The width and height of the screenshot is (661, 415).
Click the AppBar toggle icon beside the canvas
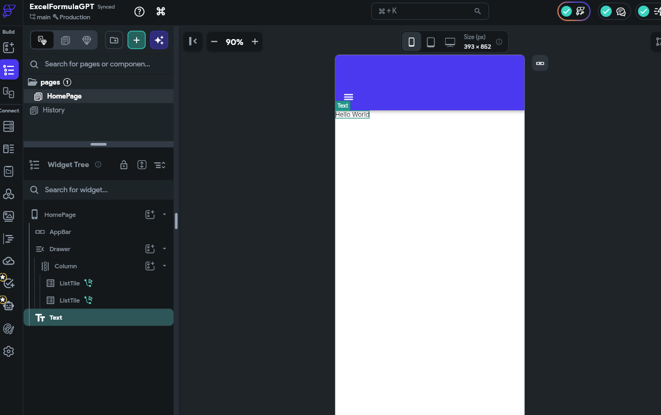click(540, 63)
